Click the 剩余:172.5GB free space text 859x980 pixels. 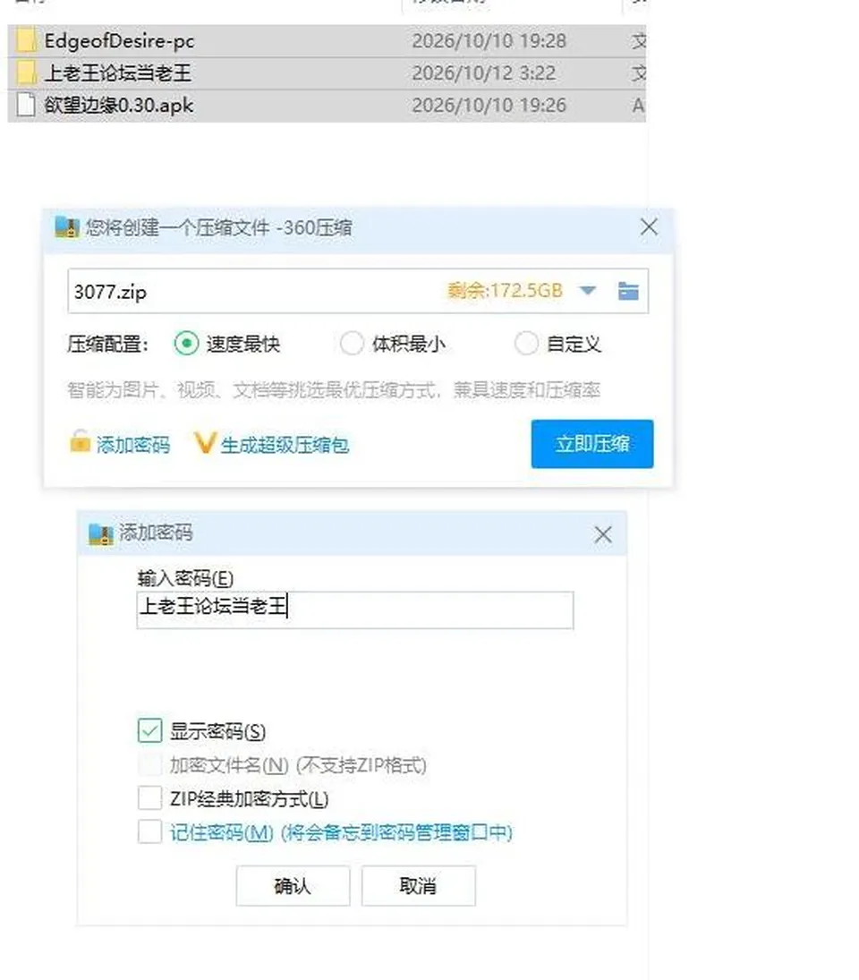pos(505,291)
